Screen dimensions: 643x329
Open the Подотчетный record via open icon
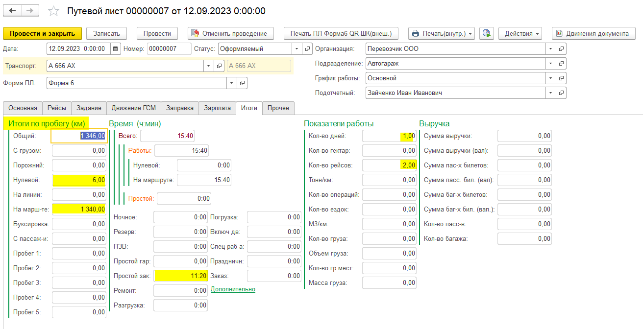561,93
